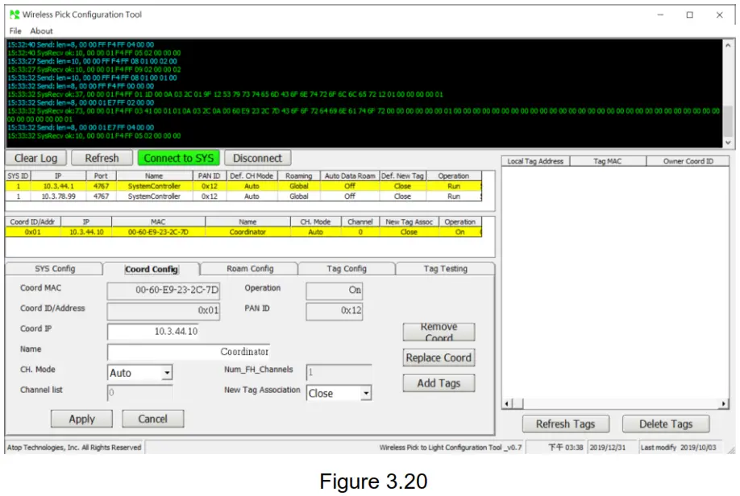Click the Coord IP input field
The height and width of the screenshot is (496, 740).
(164, 332)
